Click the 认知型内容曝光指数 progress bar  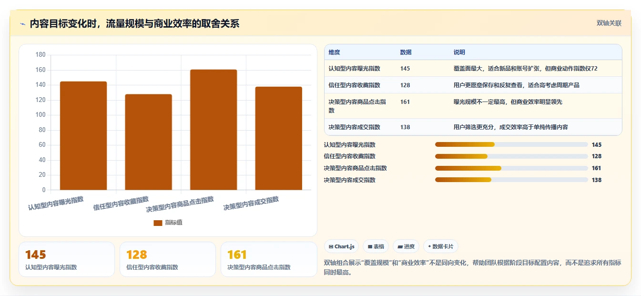511,144
